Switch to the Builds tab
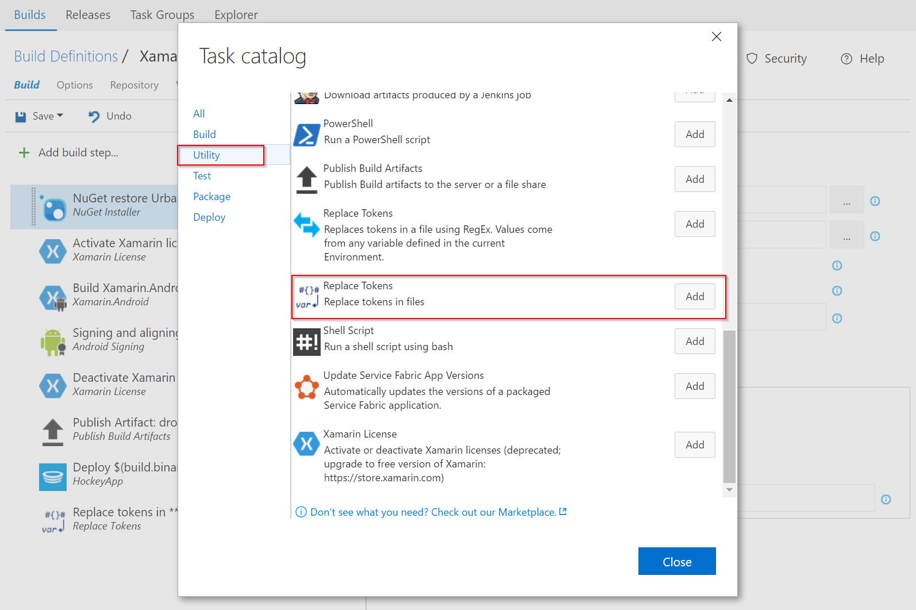 30,15
